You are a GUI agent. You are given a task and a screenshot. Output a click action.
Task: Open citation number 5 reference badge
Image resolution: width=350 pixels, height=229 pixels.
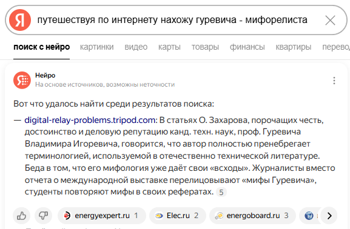pyautogui.click(x=221, y=192)
